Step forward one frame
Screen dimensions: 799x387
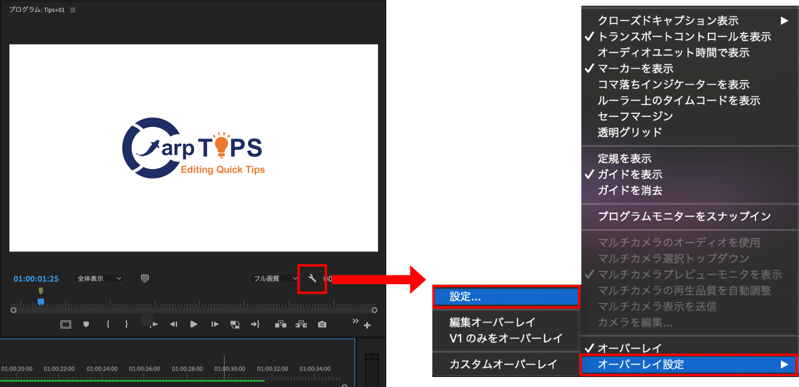pyautogui.click(x=215, y=324)
